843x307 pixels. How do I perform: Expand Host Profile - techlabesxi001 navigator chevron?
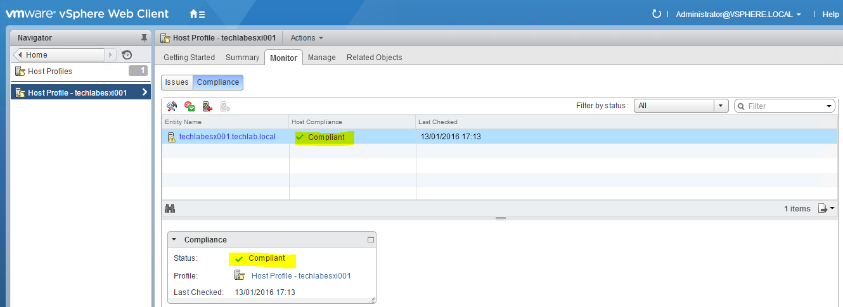pos(145,92)
